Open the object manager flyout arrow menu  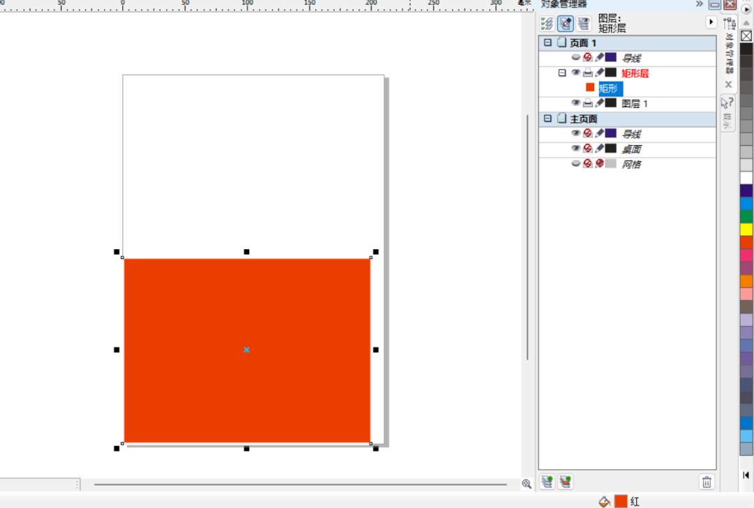pyautogui.click(x=711, y=22)
